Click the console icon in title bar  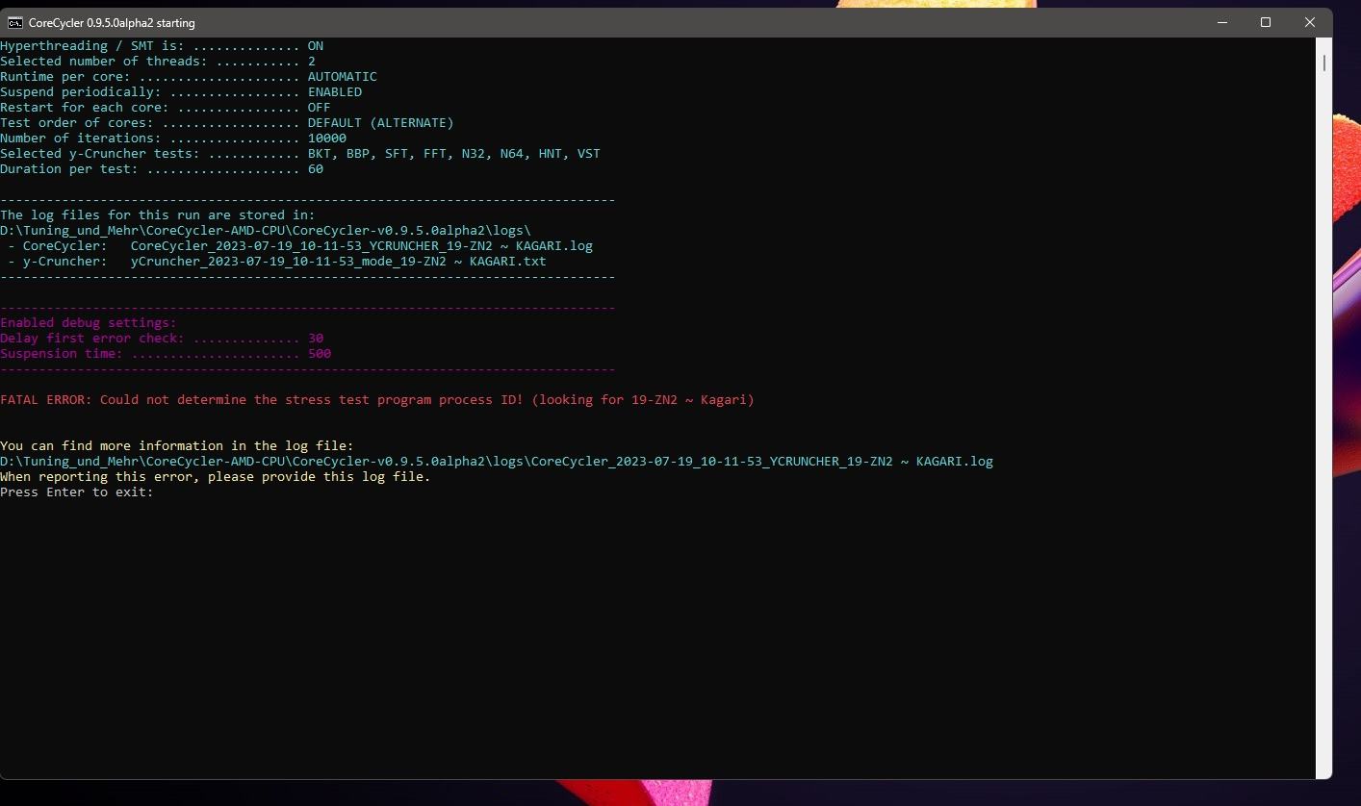(14, 23)
